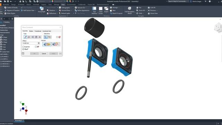Click the browser panel search icon
Image resolution: width=222 pixels, height=125 pixels.
9,19
